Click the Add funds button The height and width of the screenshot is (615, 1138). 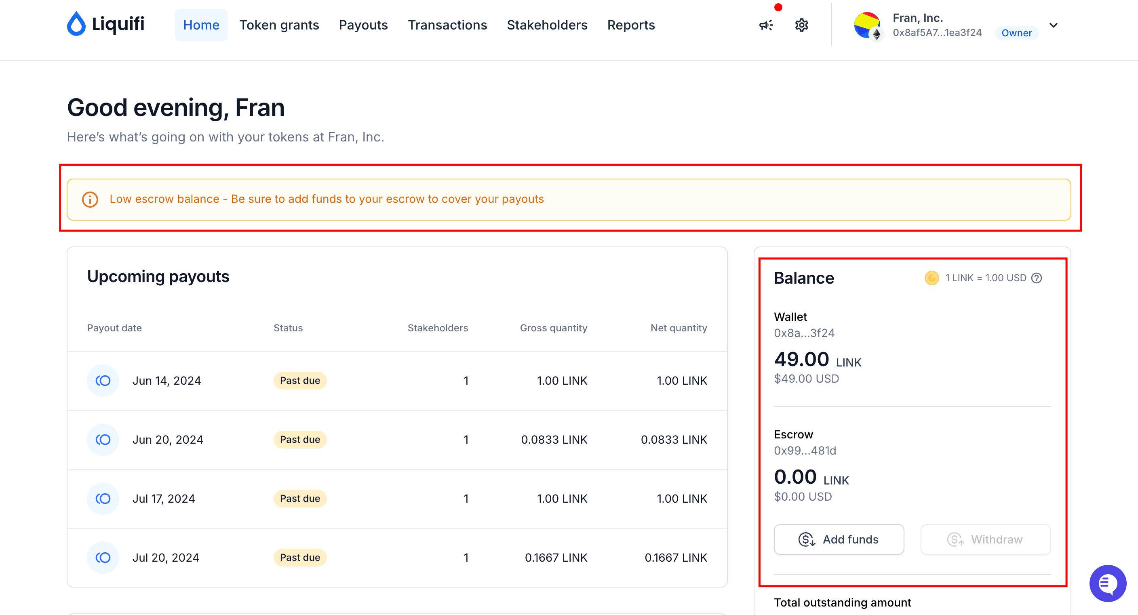[839, 539]
